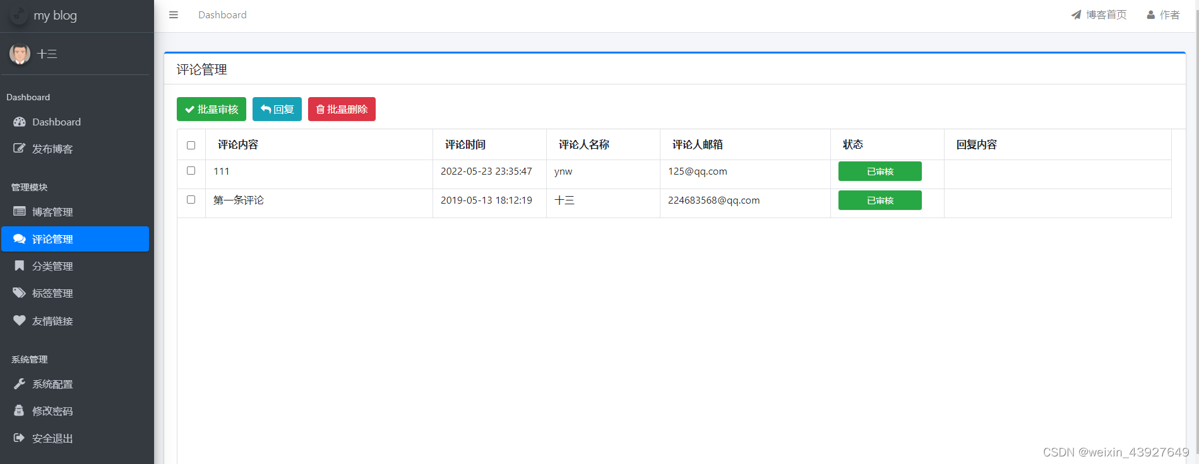This screenshot has width=1199, height=464.
Task: Click the 博客管理 list icon
Action: pyautogui.click(x=20, y=212)
